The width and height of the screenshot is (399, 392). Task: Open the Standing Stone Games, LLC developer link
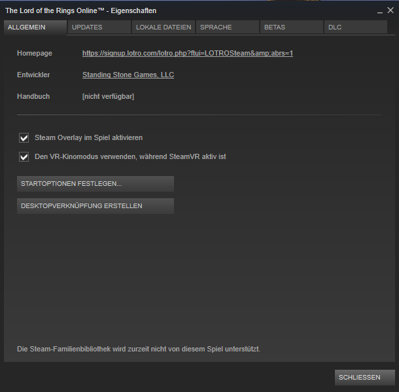tap(128, 75)
